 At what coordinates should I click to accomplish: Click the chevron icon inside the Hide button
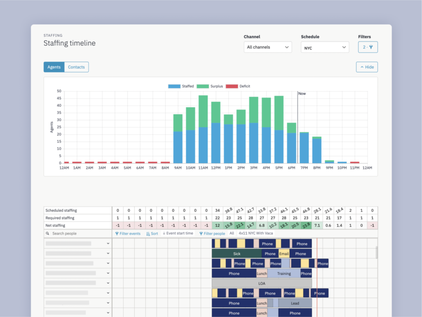click(x=362, y=67)
